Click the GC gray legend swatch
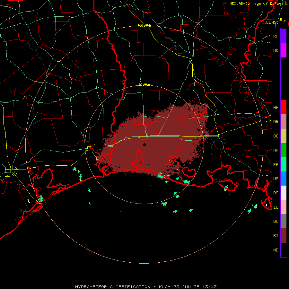289x289 pixels. pyautogui.click(x=284, y=221)
